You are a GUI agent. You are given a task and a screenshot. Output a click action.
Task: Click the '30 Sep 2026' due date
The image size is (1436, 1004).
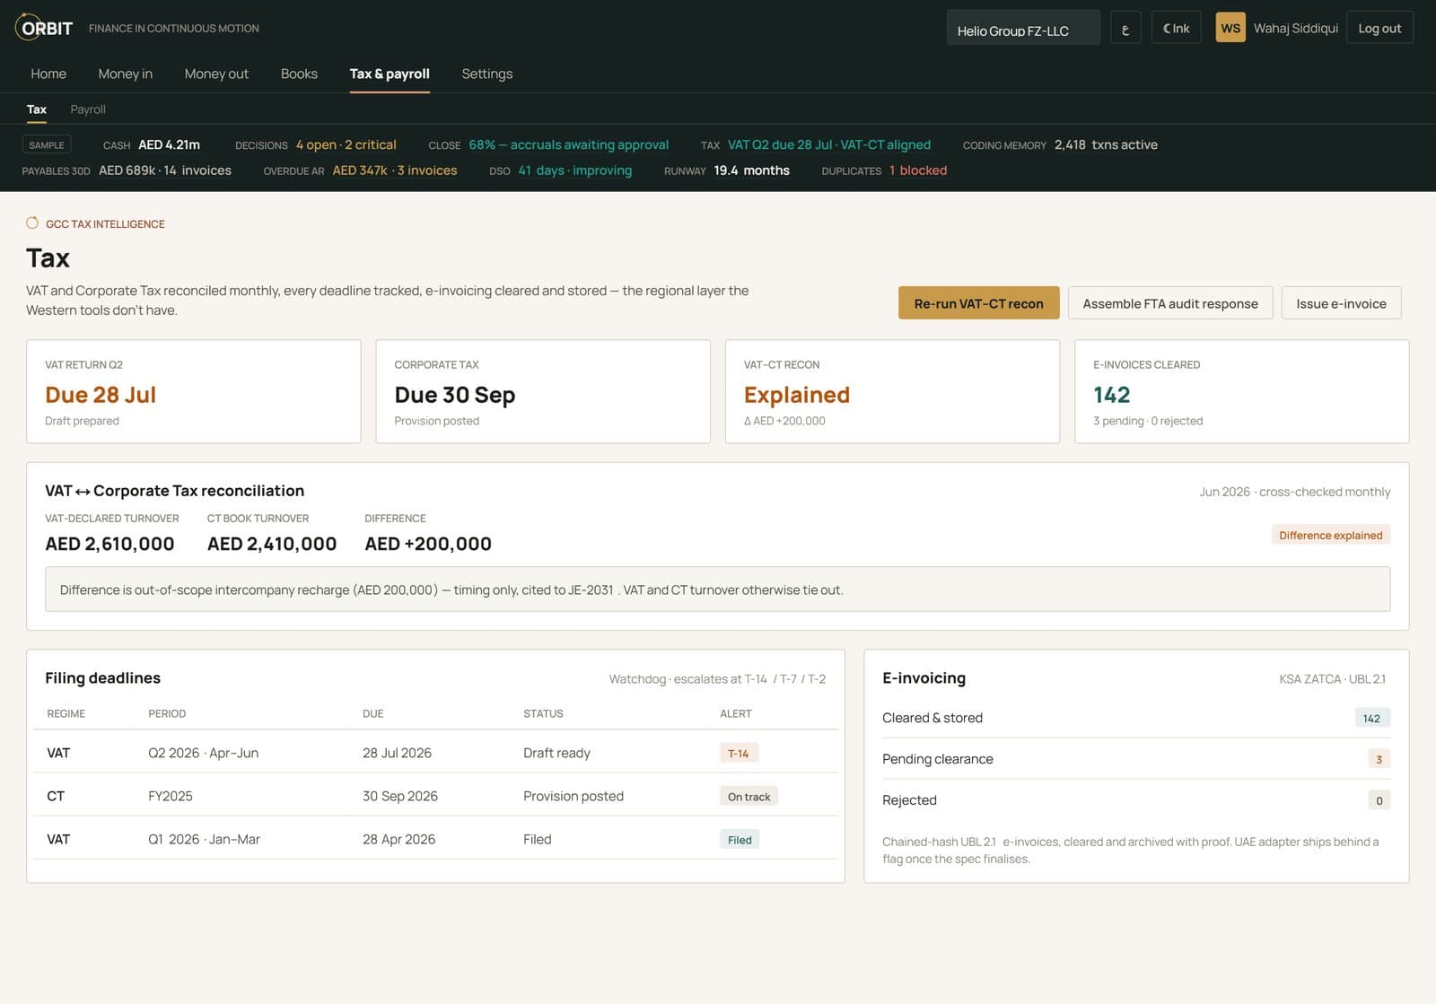[400, 796]
